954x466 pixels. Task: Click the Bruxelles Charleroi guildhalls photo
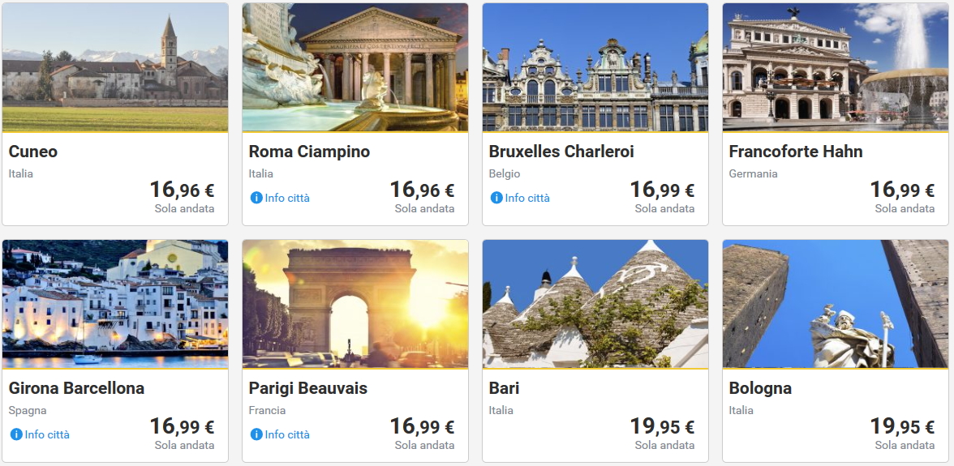(595, 67)
